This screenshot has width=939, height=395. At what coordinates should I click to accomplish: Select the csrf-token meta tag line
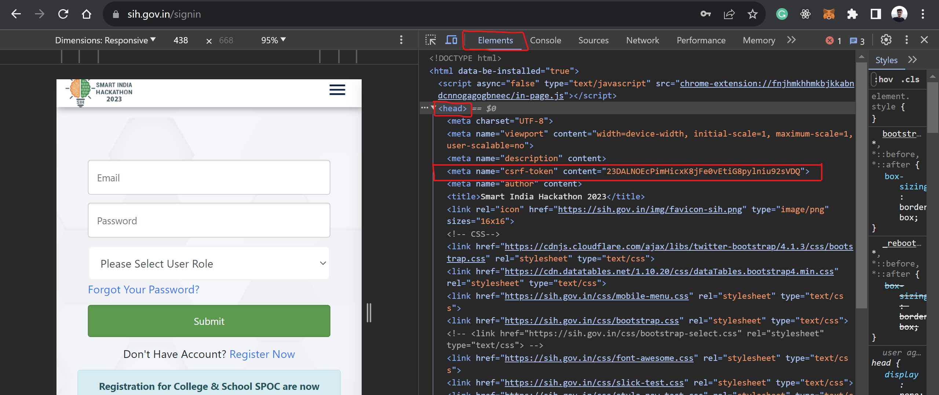coord(628,171)
